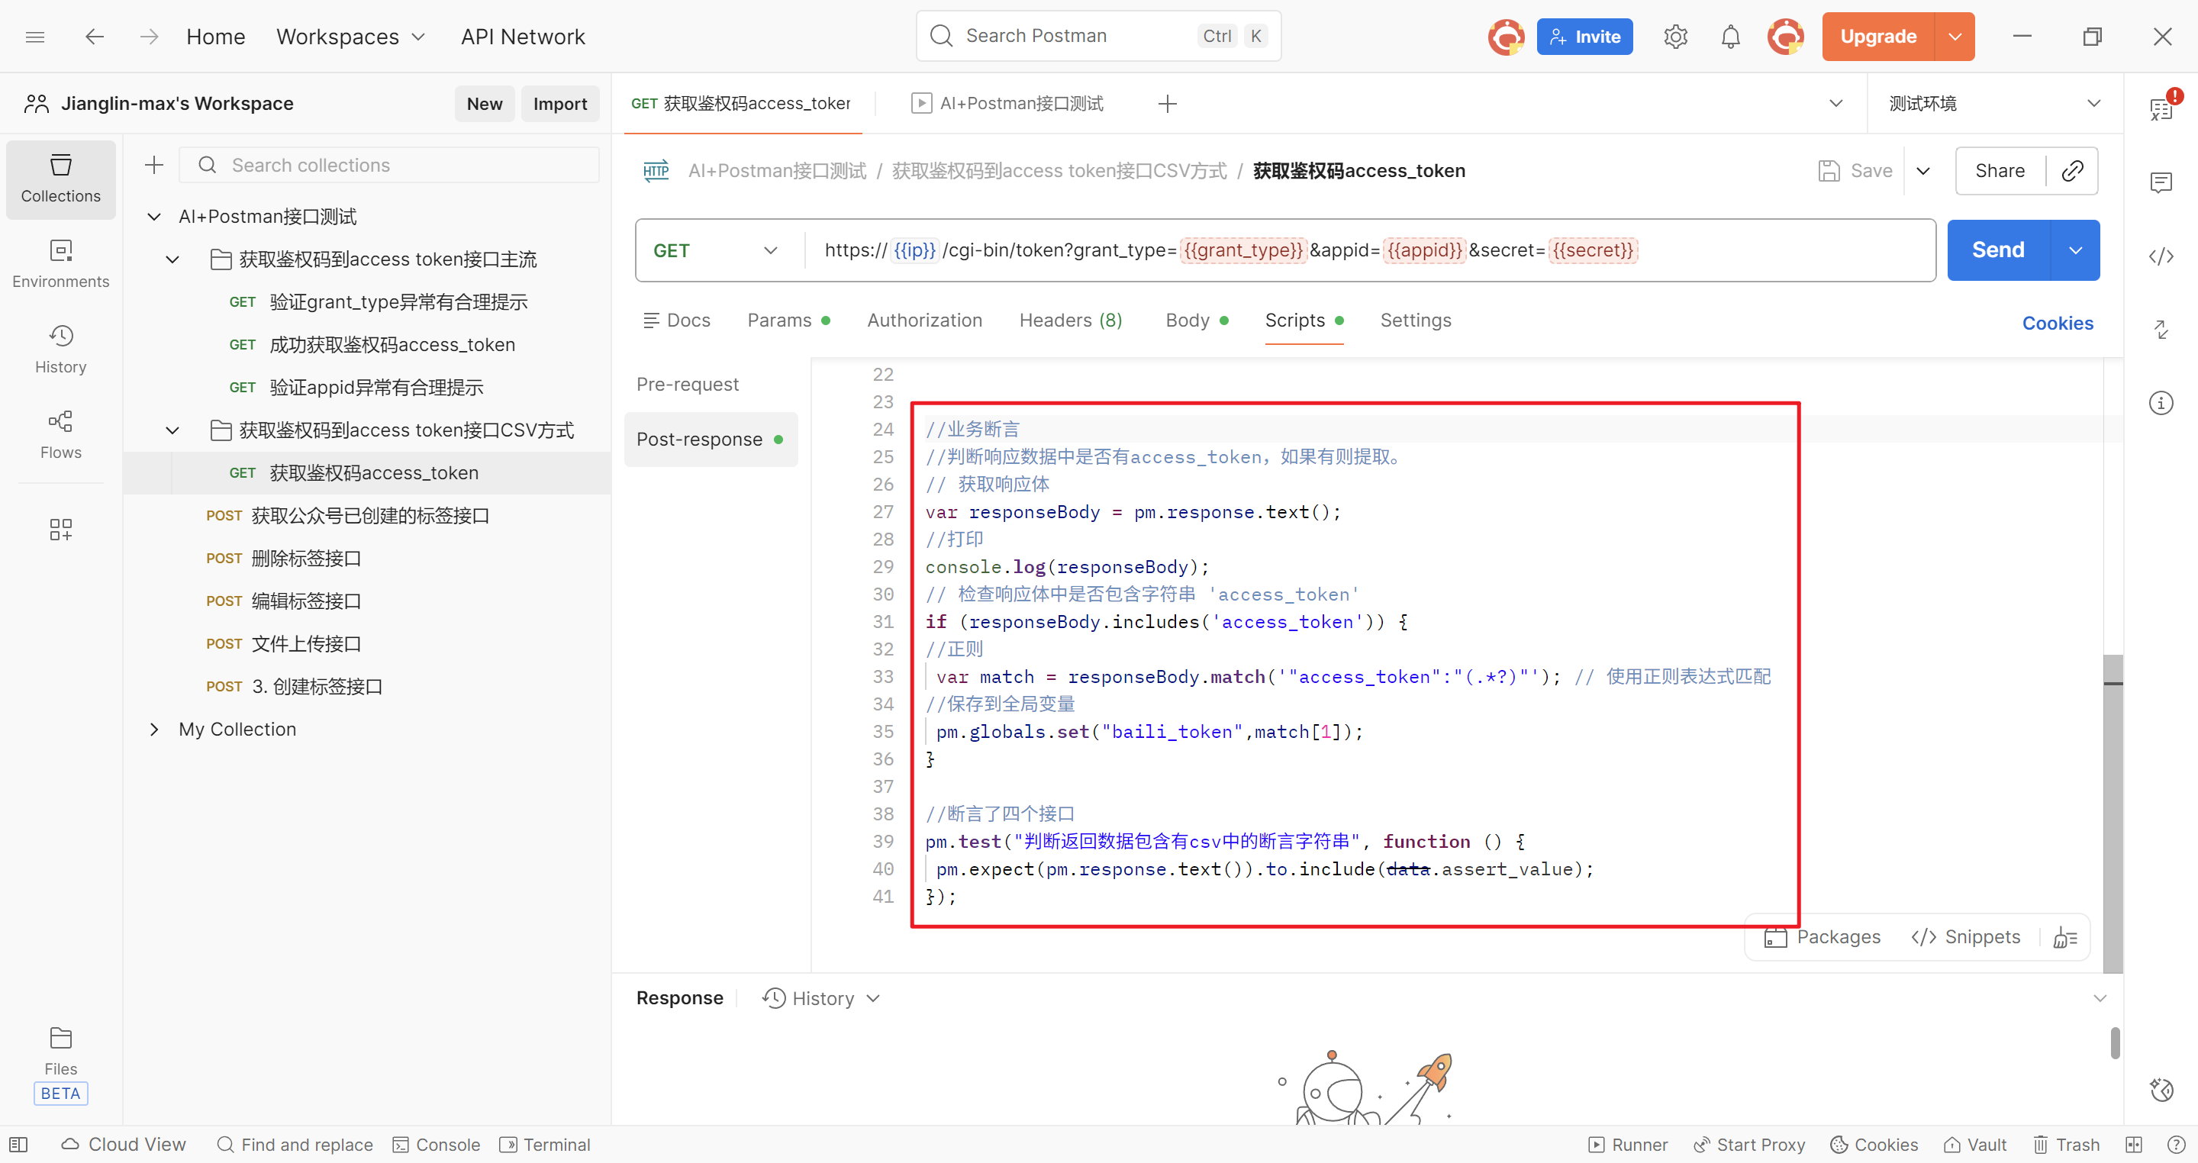Toggle the sidebar icon in the status bar
Image resolution: width=2198 pixels, height=1163 pixels.
coord(18,1144)
